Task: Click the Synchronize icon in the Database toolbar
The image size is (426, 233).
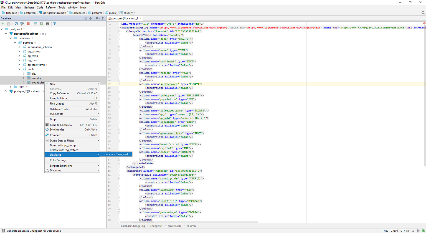Action: [x=16, y=24]
